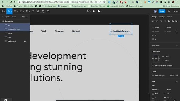This screenshot has height=101, width=180.
Task: Open the Preview bookmark
Action: click(18, 6)
